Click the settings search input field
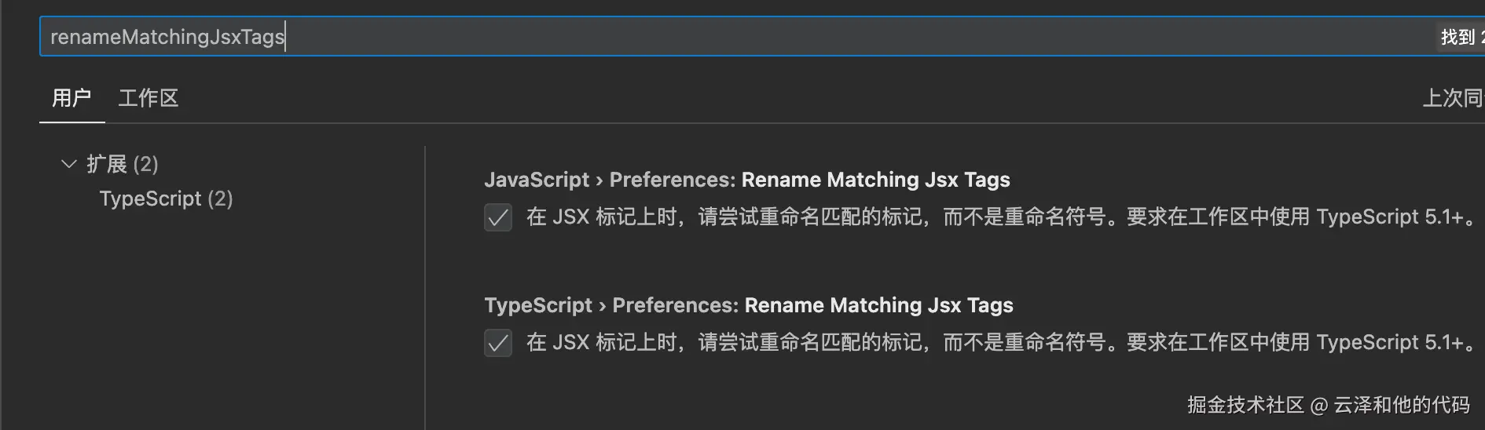 click(x=707, y=37)
